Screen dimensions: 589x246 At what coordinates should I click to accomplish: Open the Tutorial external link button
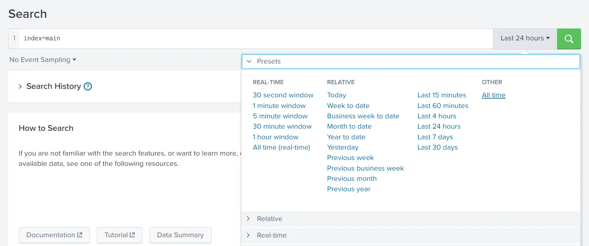tap(119, 235)
